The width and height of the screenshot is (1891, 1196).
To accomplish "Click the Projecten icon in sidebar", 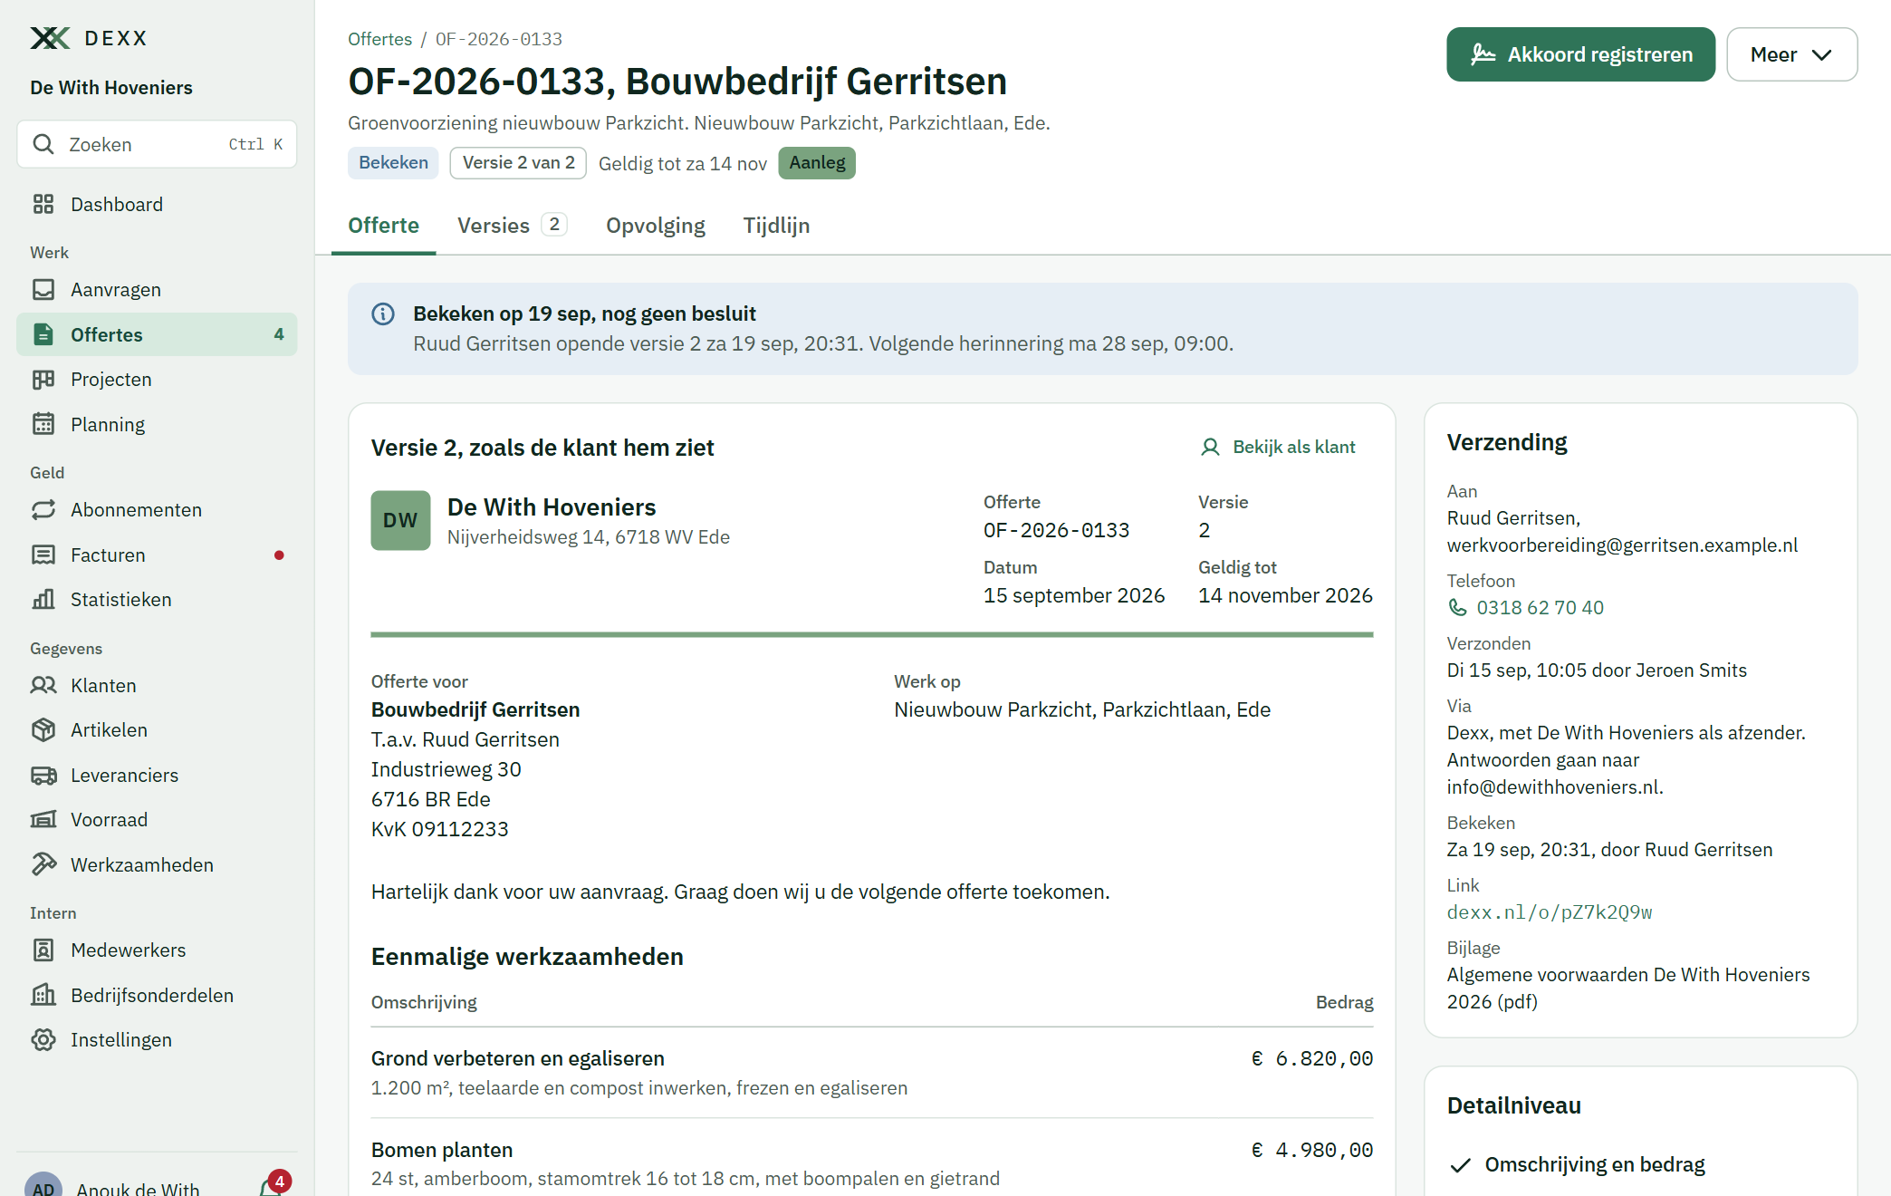I will pos(43,379).
